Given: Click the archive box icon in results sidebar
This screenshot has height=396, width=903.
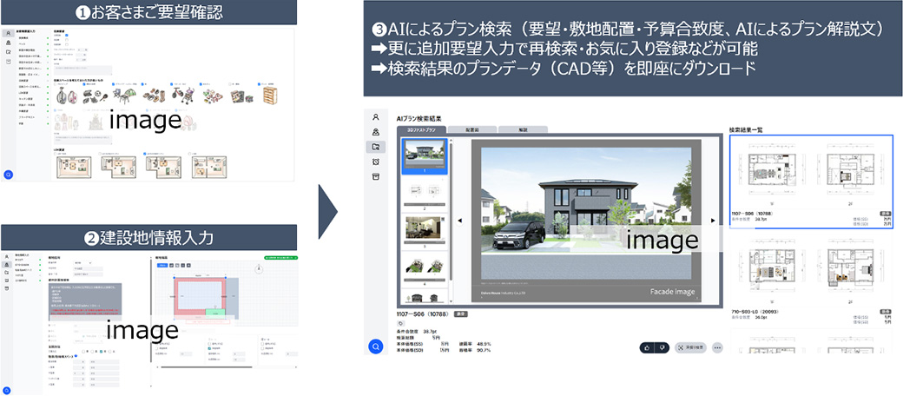Looking at the screenshot, I should (x=375, y=177).
